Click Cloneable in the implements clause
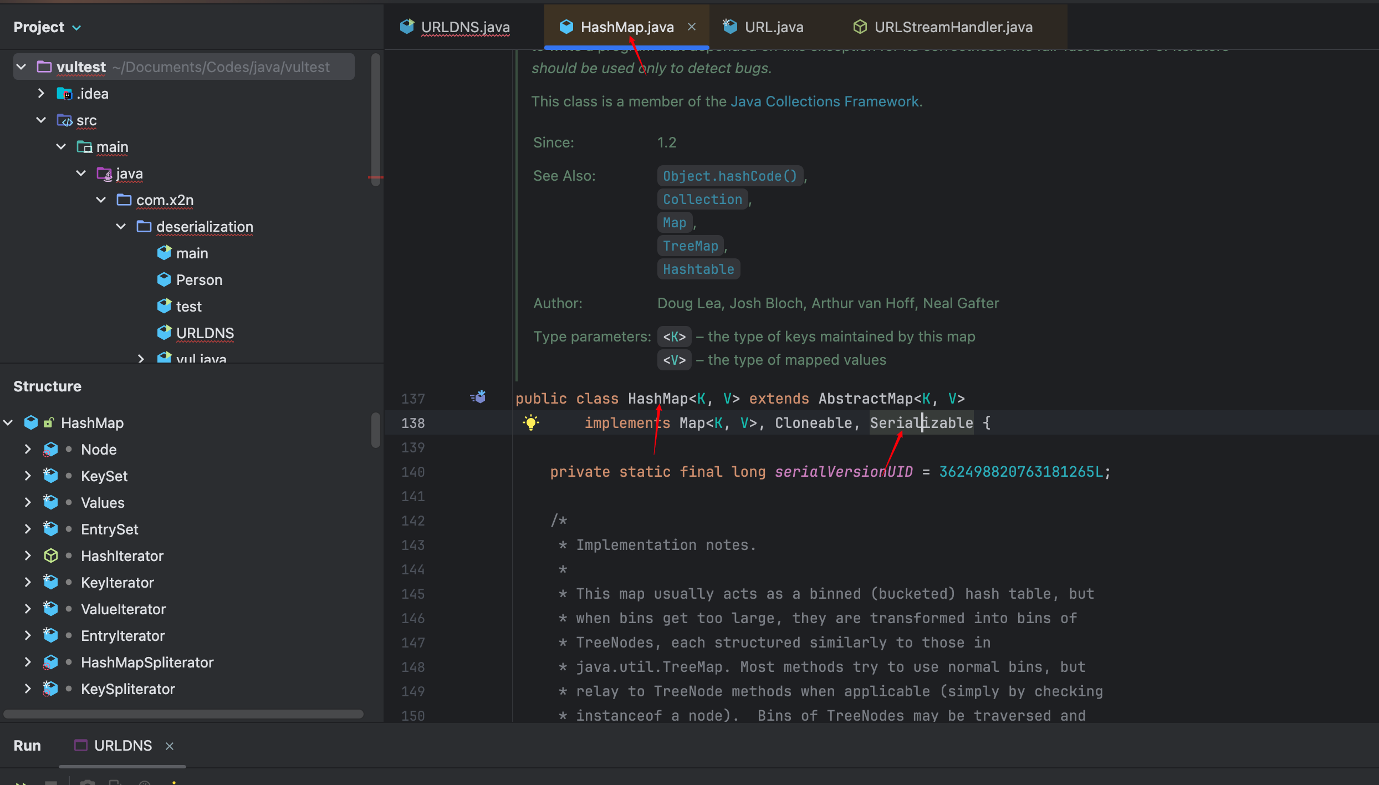Viewport: 1379px width, 785px height. tap(813, 423)
